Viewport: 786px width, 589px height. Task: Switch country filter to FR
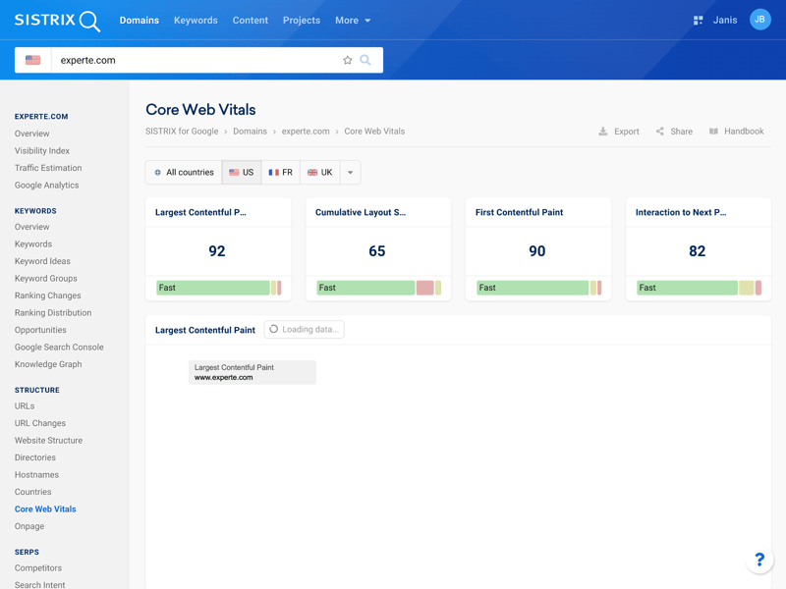[281, 173]
